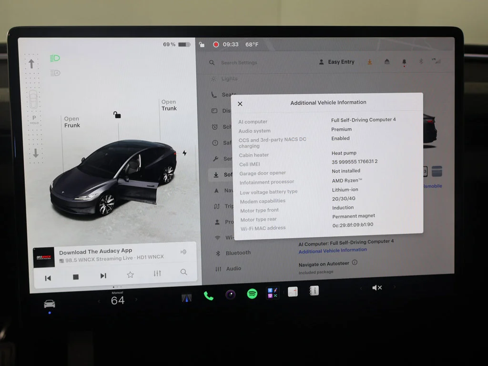488x366 pixels.
Task: Decrease cabin temperature with left arrow
Action: click(x=99, y=301)
